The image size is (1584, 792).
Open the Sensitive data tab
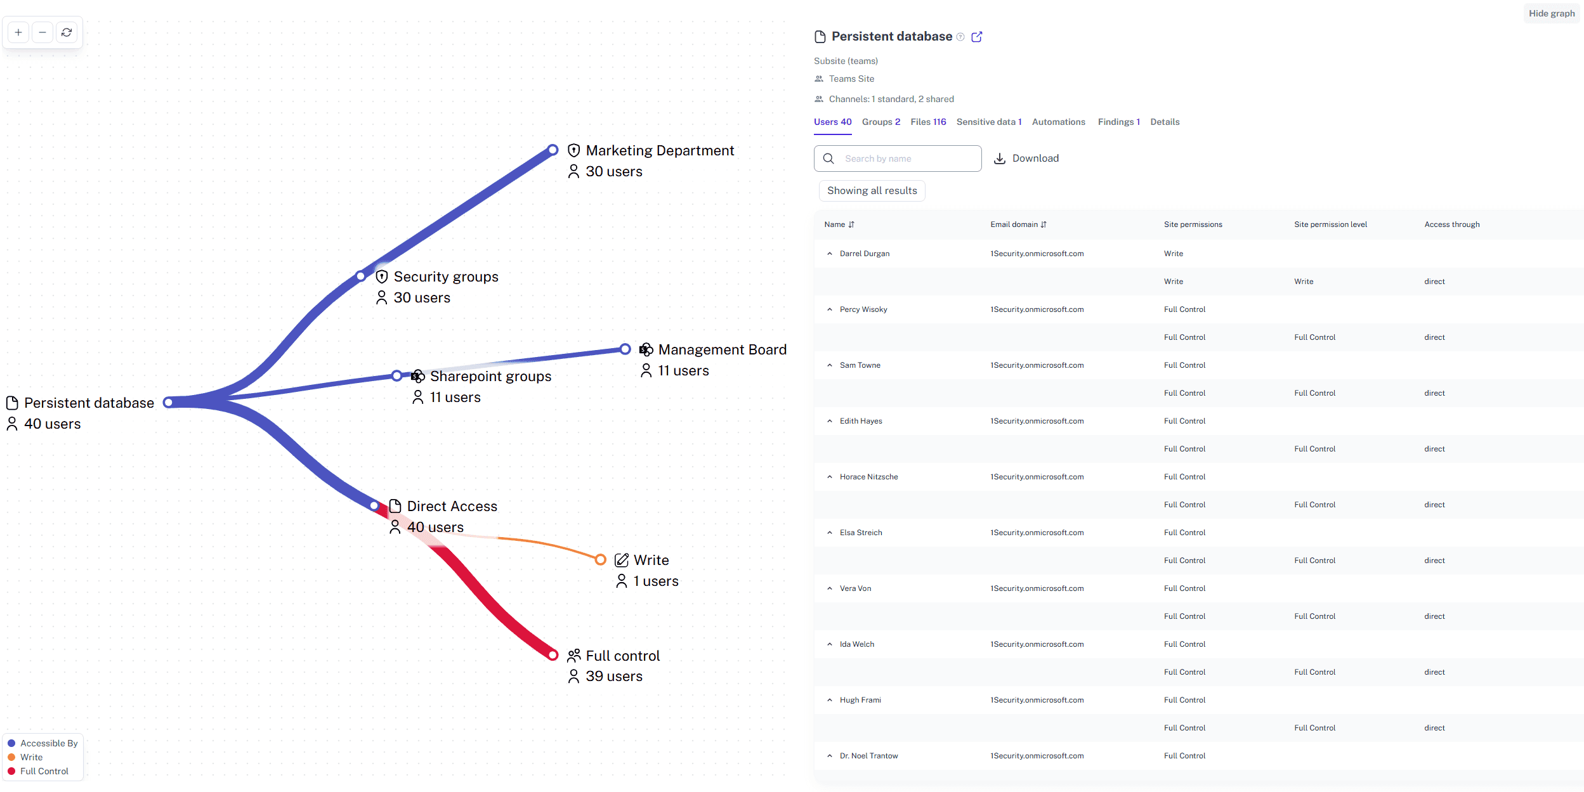click(x=988, y=121)
